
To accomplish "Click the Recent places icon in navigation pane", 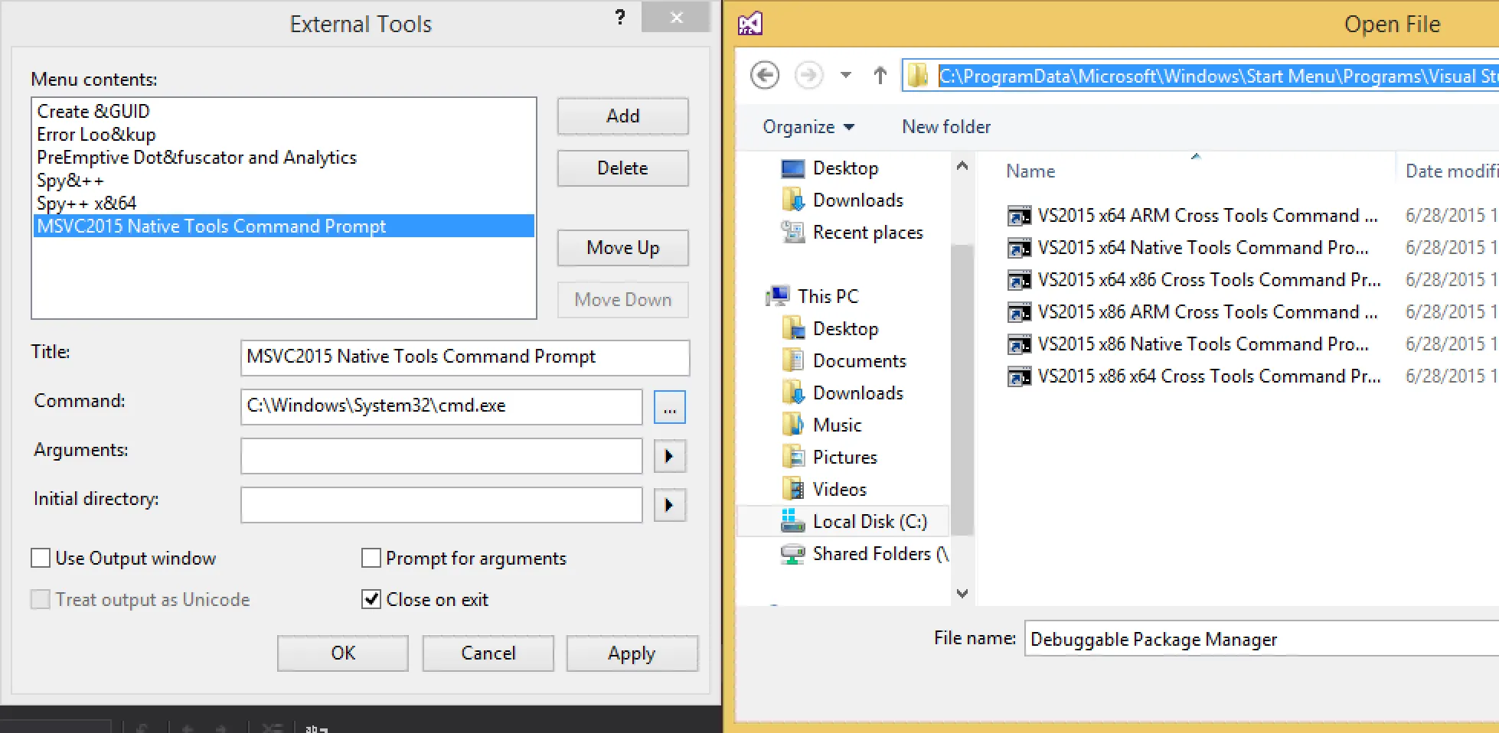I will [792, 232].
